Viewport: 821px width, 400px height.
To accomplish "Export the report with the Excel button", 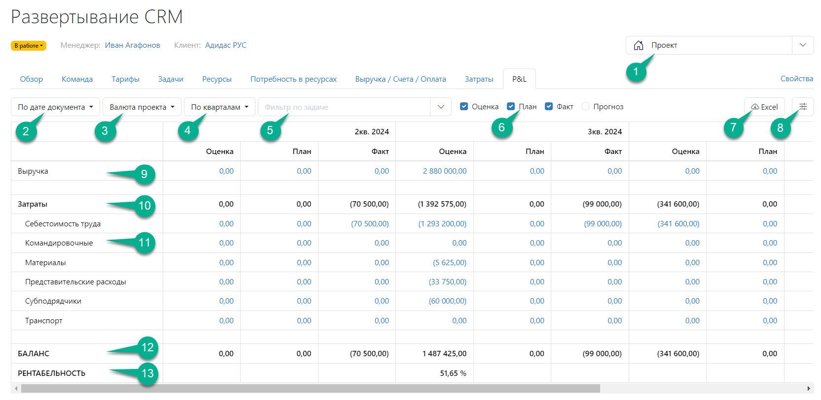I will 764,107.
